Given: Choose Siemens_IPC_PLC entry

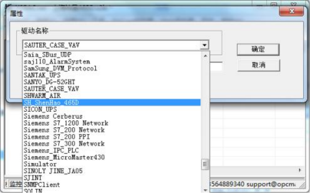Looking at the screenshot, I should (112, 151).
